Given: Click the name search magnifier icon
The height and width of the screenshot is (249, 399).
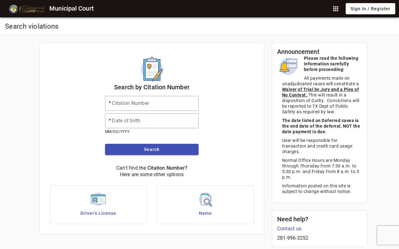Looking at the screenshot, I should pyautogui.click(x=205, y=200).
